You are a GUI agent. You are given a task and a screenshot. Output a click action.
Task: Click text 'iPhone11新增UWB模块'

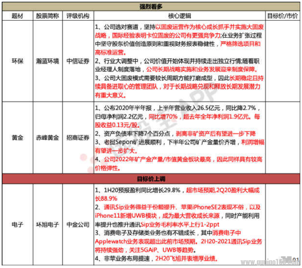(126, 216)
